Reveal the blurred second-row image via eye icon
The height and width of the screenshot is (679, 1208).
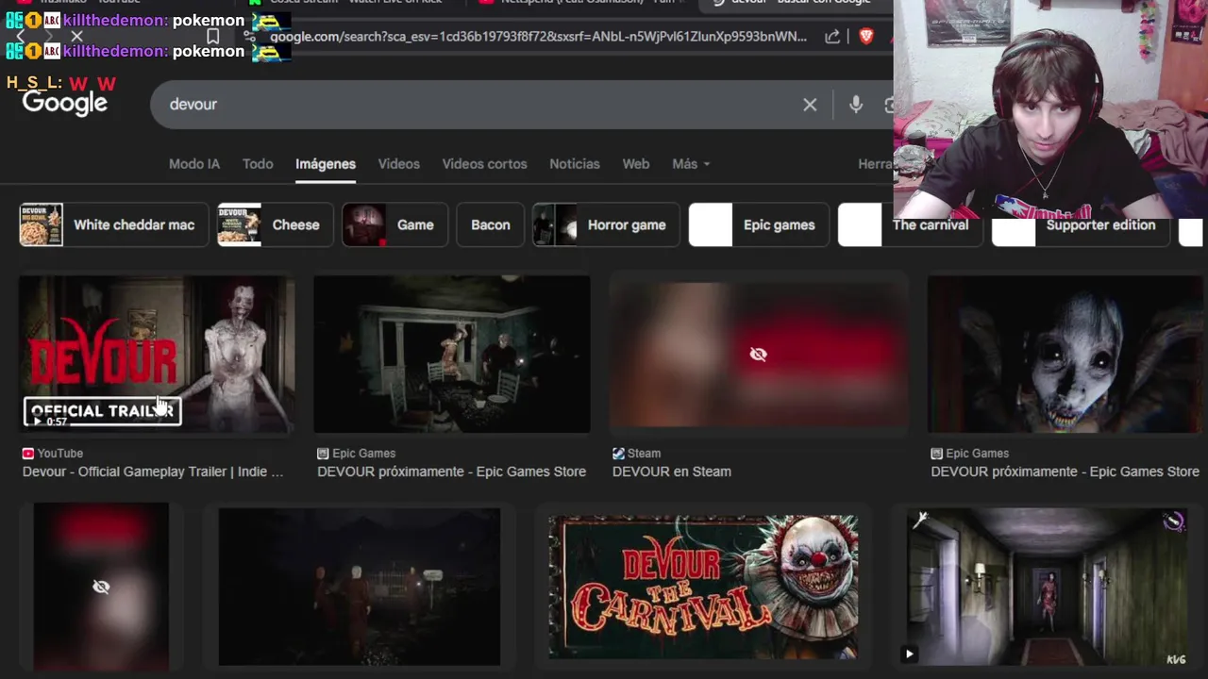point(101,587)
